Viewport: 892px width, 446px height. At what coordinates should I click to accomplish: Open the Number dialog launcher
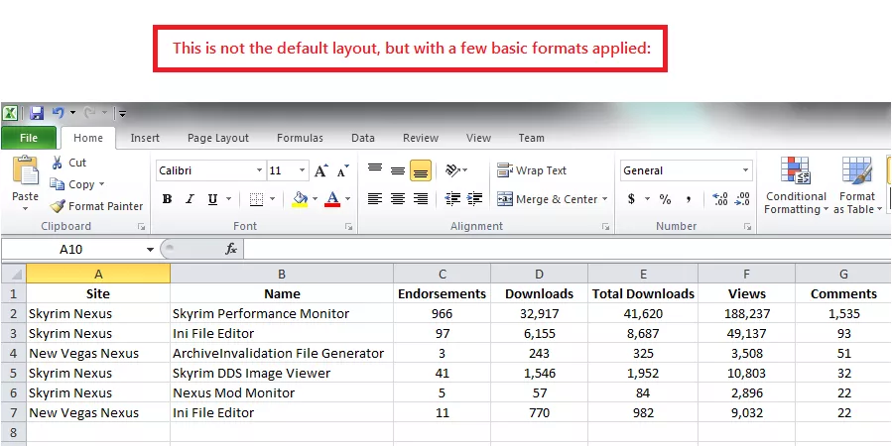pyautogui.click(x=747, y=227)
